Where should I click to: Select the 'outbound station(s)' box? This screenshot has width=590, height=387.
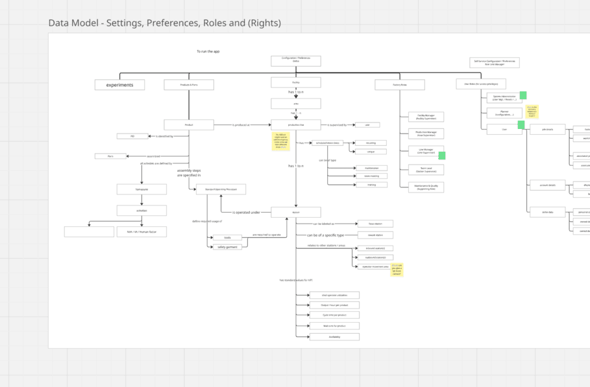(375, 257)
